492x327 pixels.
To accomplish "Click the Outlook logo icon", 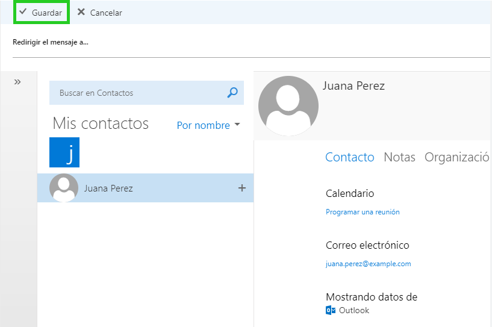I will 331,310.
